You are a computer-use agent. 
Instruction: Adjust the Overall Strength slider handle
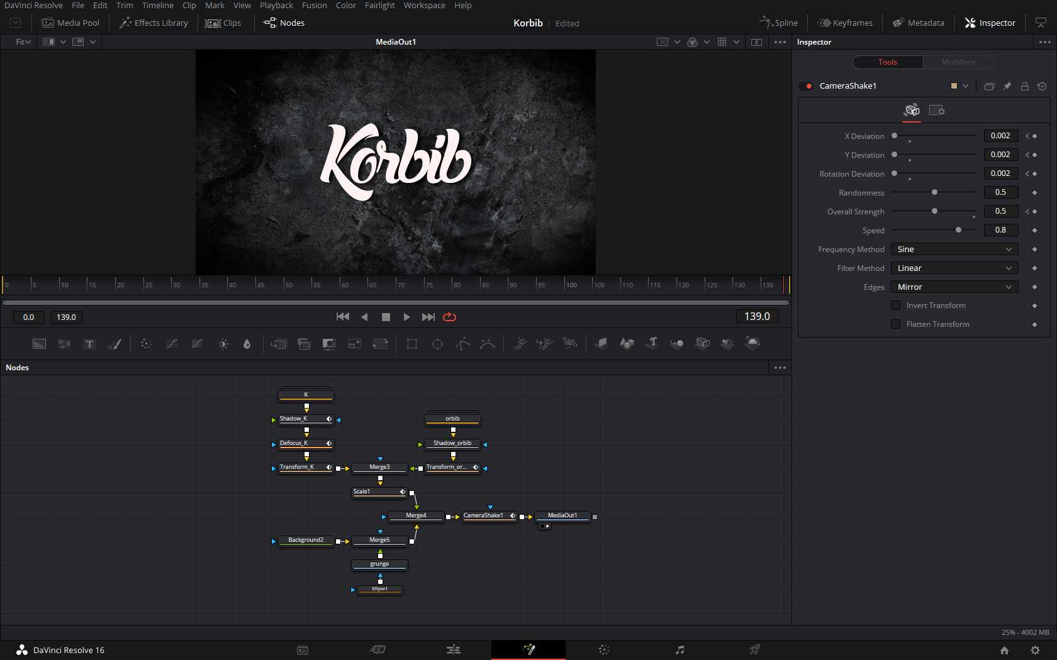tap(934, 211)
